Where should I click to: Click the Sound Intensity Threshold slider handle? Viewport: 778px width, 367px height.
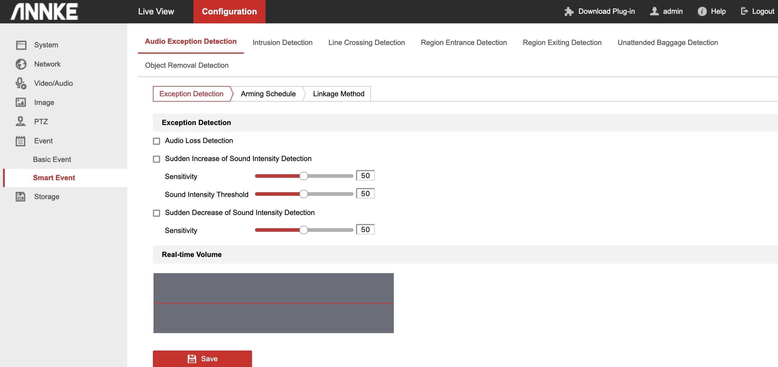(x=303, y=194)
